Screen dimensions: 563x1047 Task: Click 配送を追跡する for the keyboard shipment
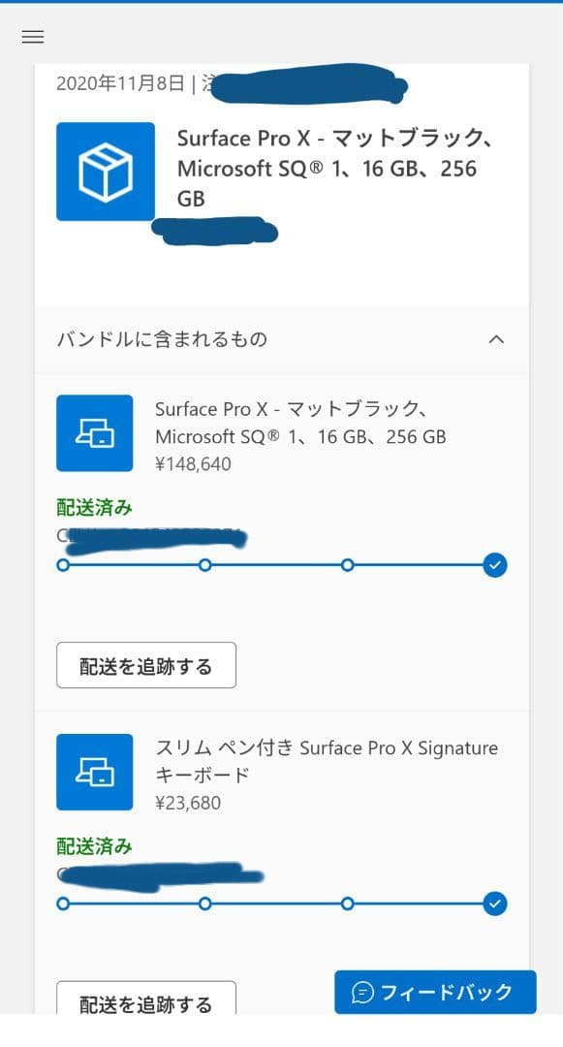[x=145, y=1003]
